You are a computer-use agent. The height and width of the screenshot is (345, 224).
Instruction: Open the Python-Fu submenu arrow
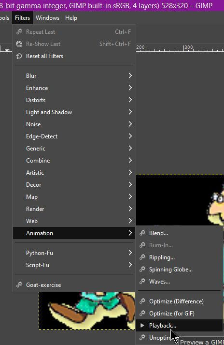(x=130, y=253)
